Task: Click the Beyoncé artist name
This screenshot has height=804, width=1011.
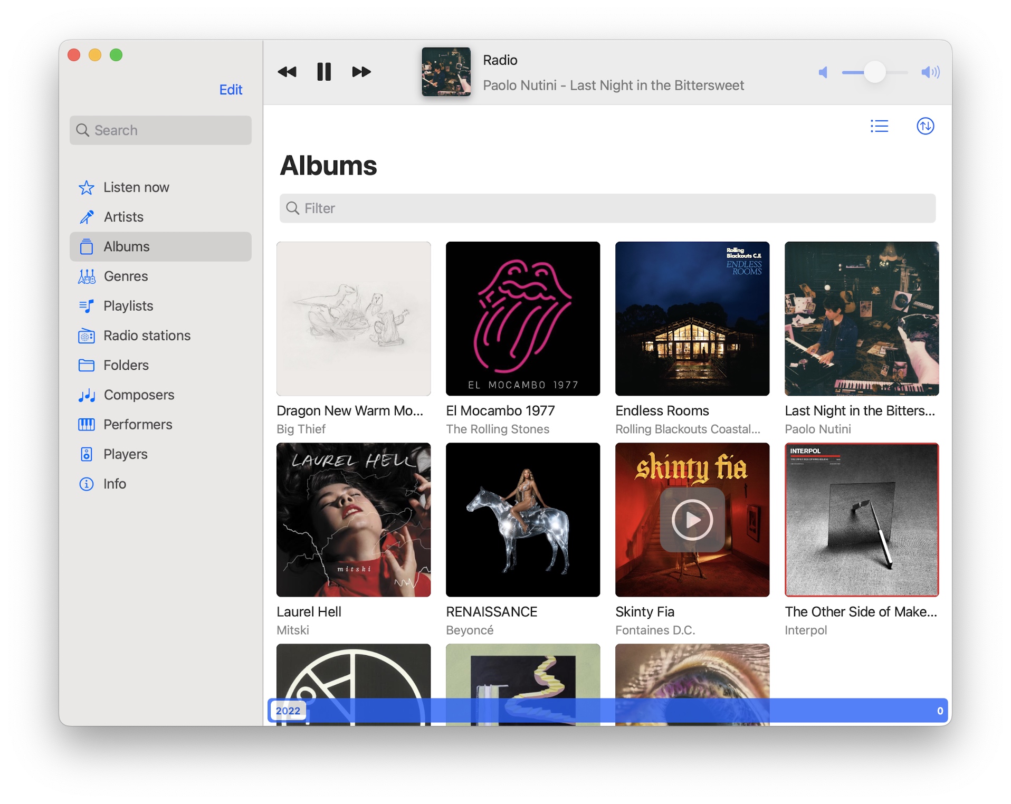Action: coord(470,630)
